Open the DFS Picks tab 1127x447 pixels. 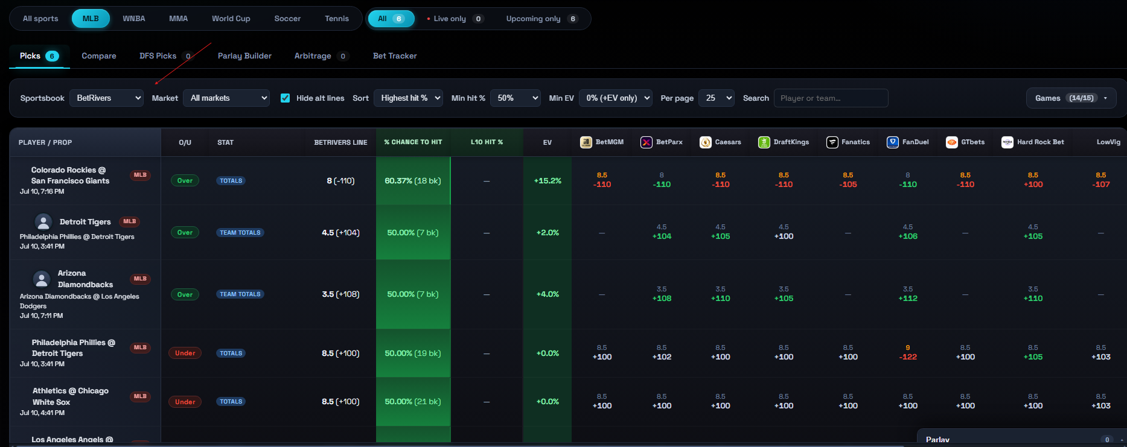[x=166, y=56]
